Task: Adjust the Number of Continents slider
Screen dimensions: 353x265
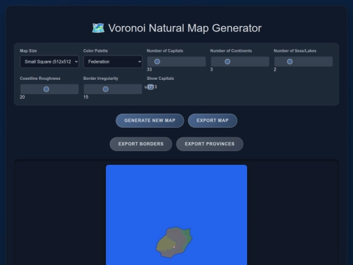Action: 240,62
